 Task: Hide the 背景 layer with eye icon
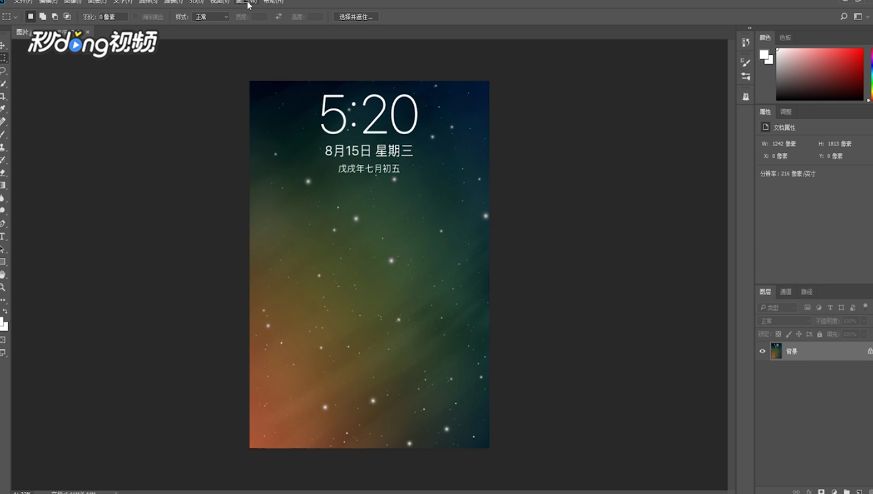pos(763,351)
